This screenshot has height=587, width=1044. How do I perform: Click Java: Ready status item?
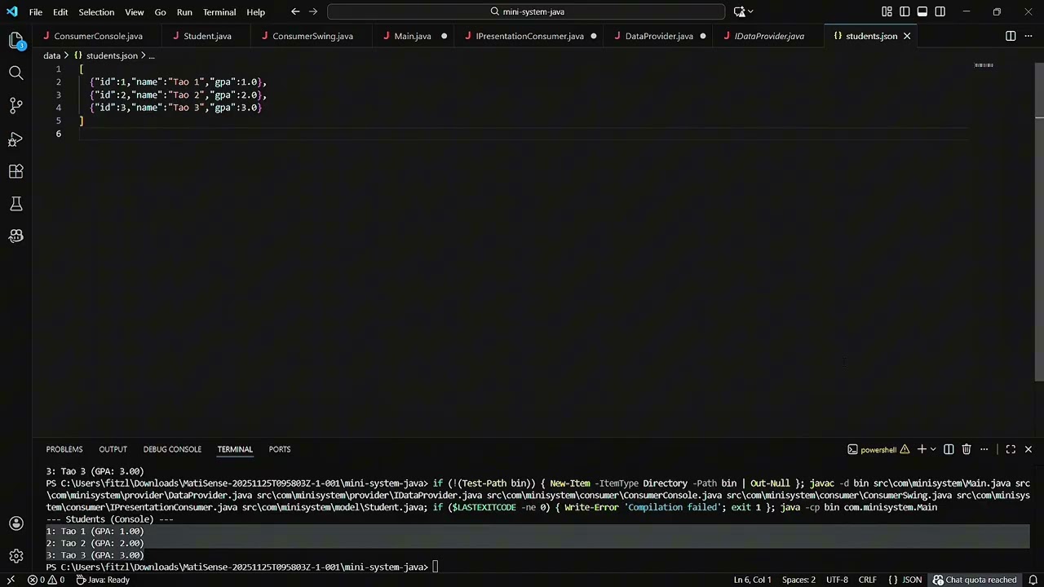pyautogui.click(x=103, y=580)
